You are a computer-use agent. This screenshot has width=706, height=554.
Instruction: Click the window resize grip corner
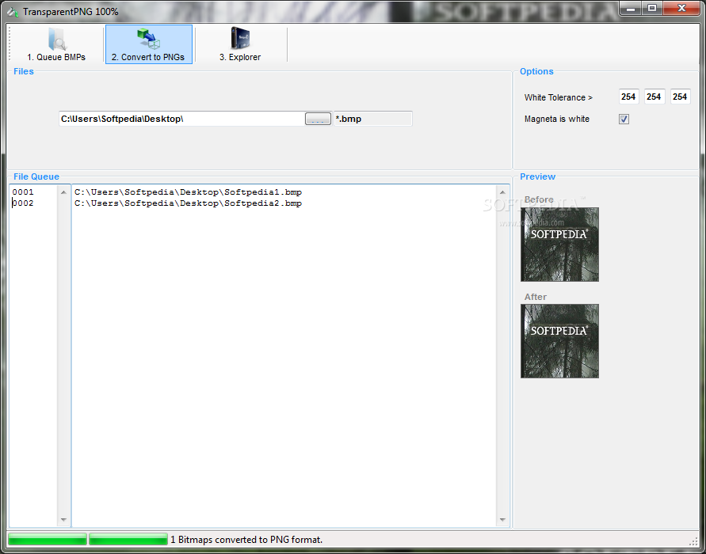pos(693,541)
